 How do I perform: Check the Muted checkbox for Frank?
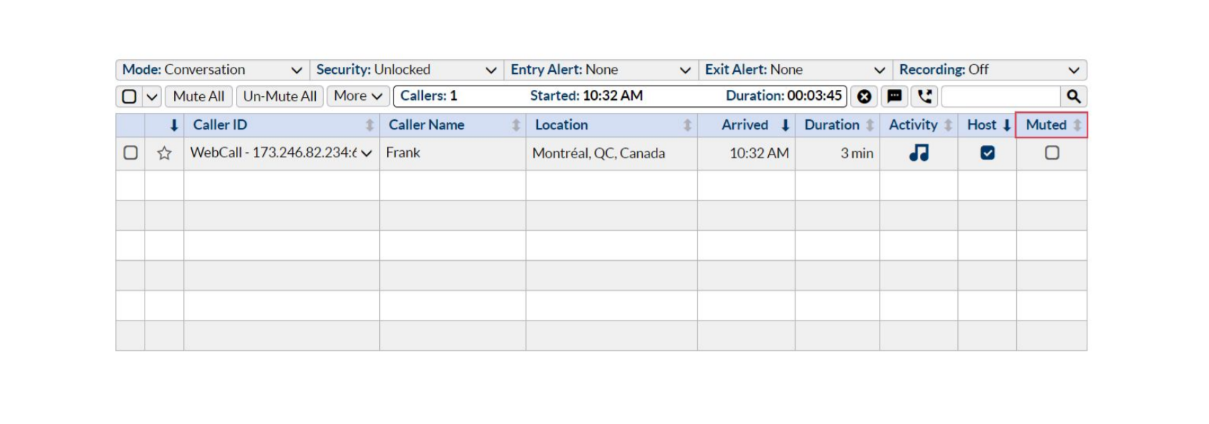1052,152
